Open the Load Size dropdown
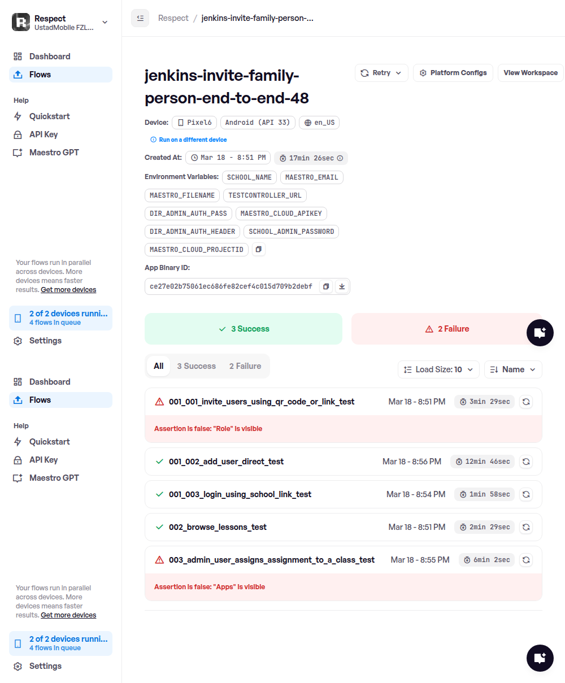The height and width of the screenshot is (683, 565). click(438, 369)
